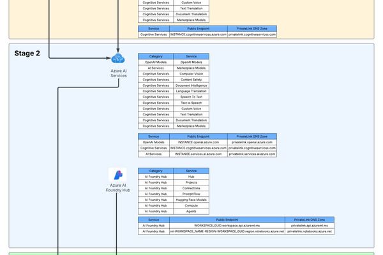383x255 pixels.
Task: Select the 'Computer Vision' service cell
Action: (191, 74)
